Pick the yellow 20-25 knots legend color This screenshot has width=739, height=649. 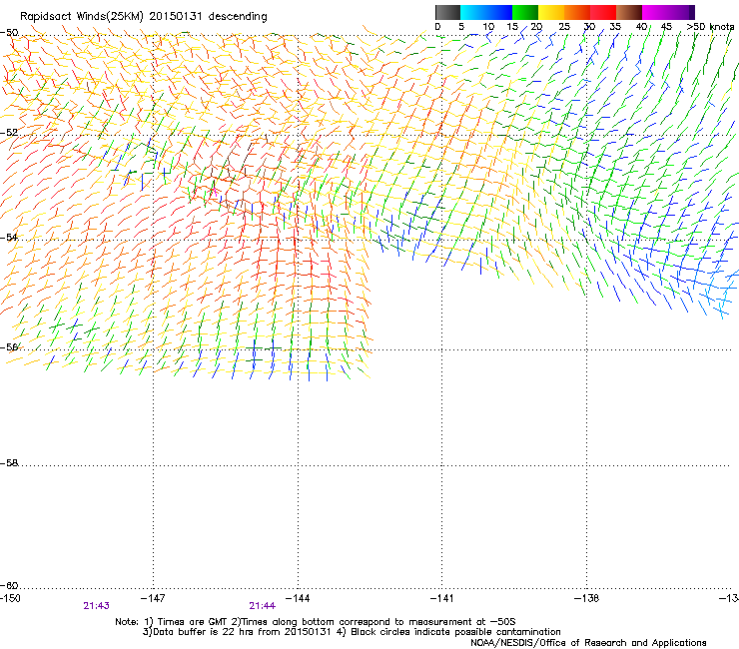pyautogui.click(x=551, y=12)
